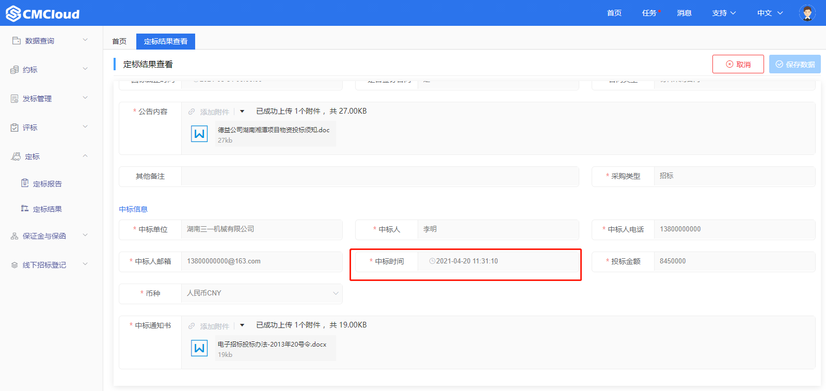Image resolution: width=826 pixels, height=391 pixels.
Task: Click the 线下招标登记 layers icon
Action: pyautogui.click(x=14, y=264)
